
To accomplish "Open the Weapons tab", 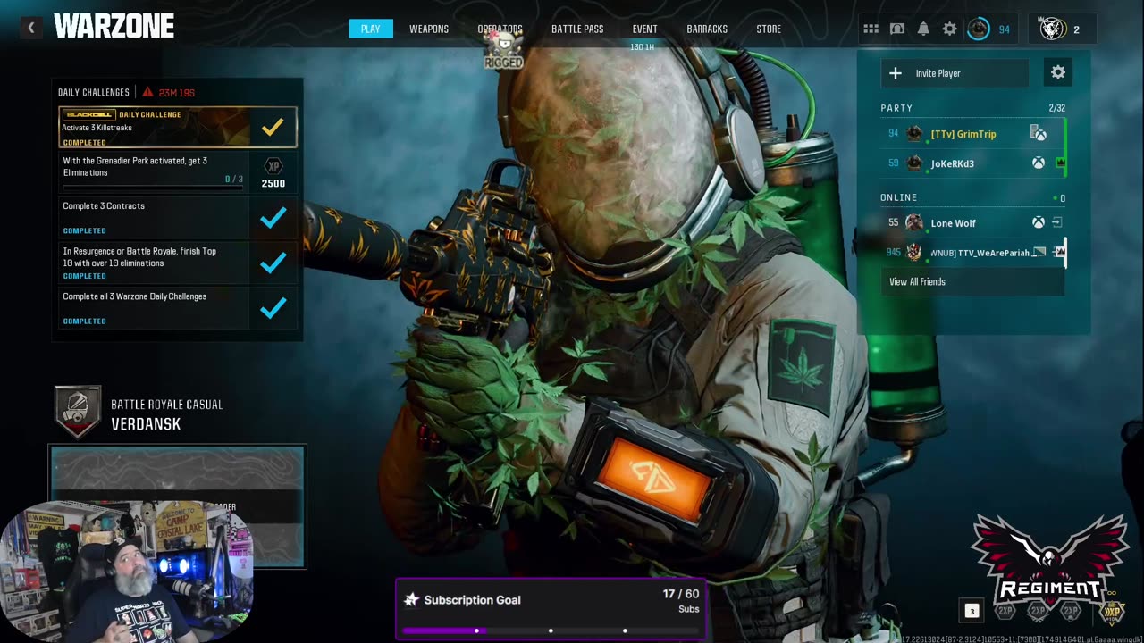I will [x=429, y=29].
